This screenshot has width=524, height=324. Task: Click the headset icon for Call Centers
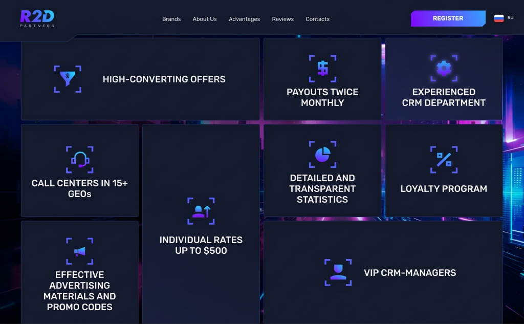pos(79,160)
